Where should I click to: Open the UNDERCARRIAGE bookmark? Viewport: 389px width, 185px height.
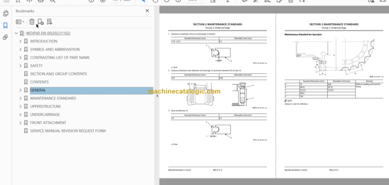point(45,115)
